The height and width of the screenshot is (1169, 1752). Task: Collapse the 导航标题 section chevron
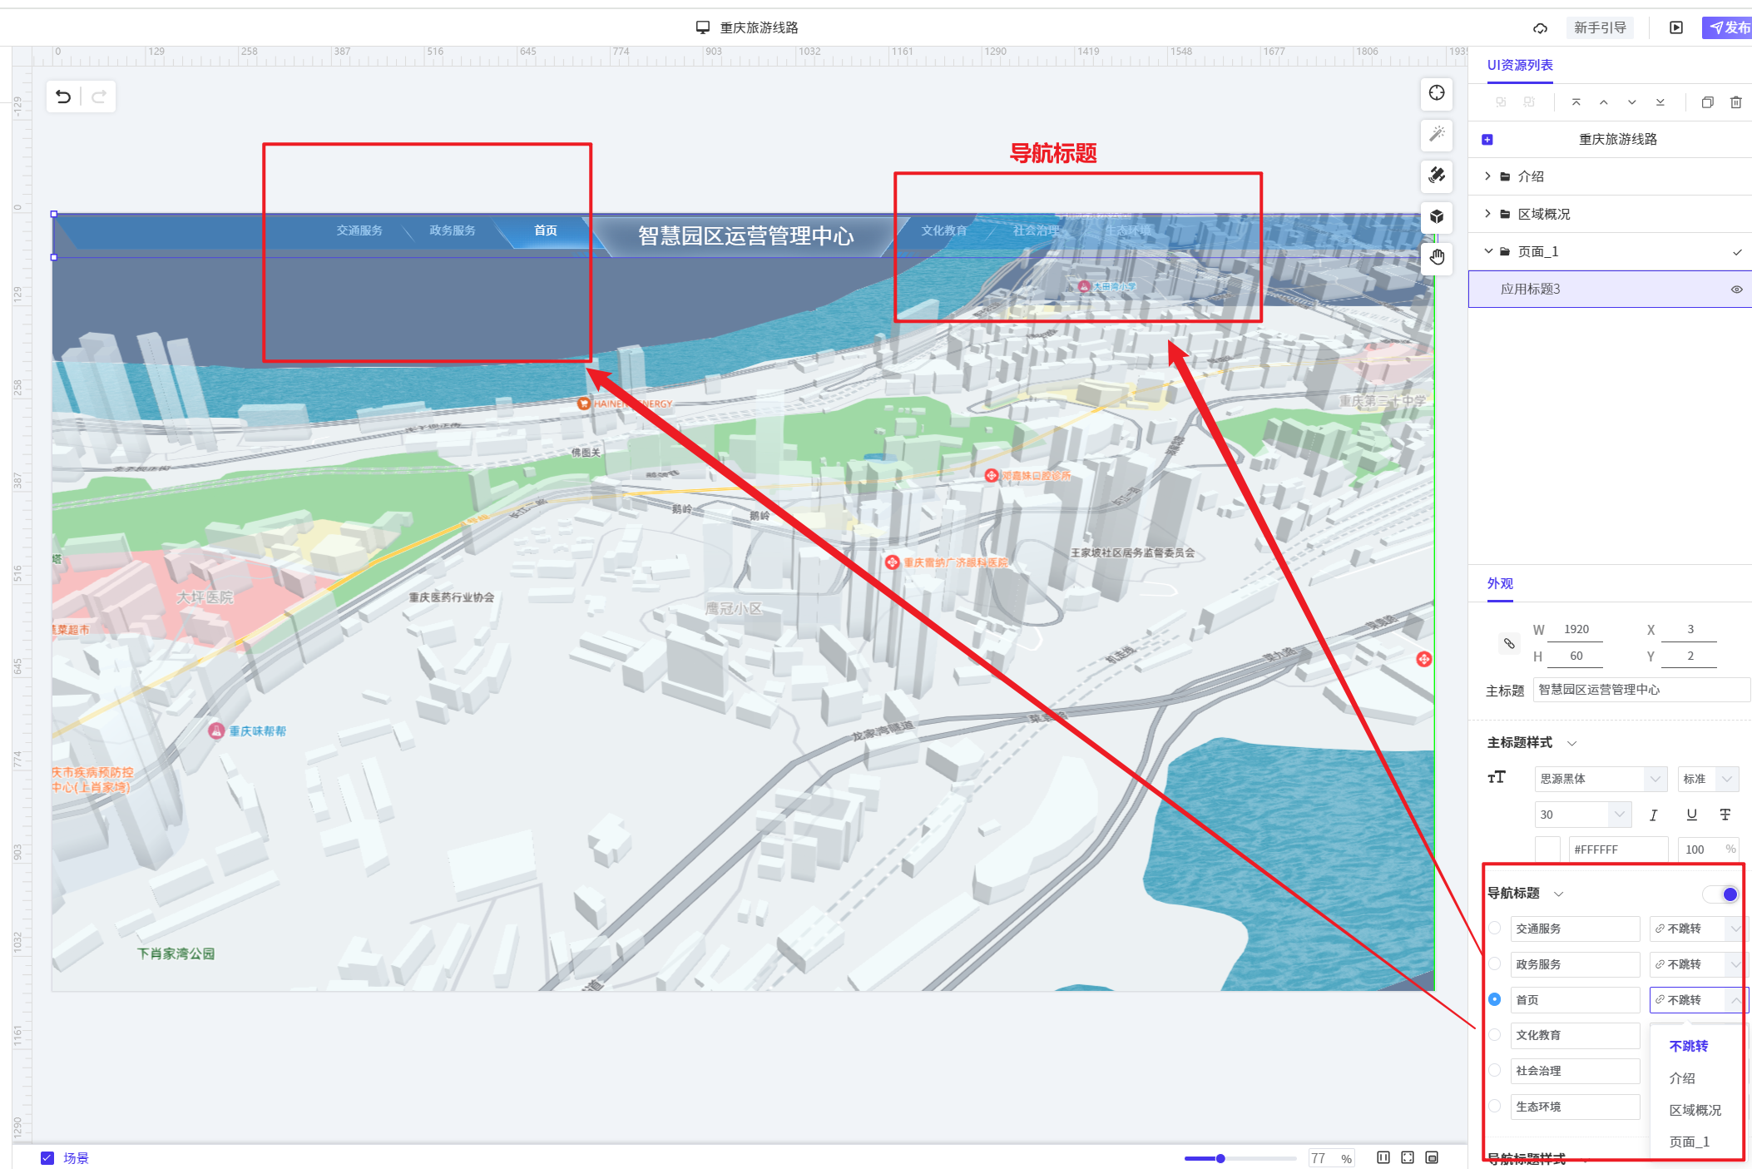coord(1558,894)
